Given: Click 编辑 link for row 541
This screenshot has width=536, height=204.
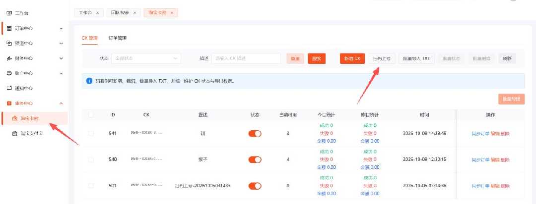Looking at the screenshot, I should click(x=495, y=133).
